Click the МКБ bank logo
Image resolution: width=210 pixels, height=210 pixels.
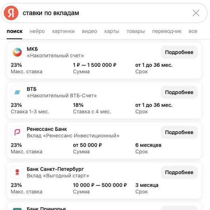(x=17, y=52)
